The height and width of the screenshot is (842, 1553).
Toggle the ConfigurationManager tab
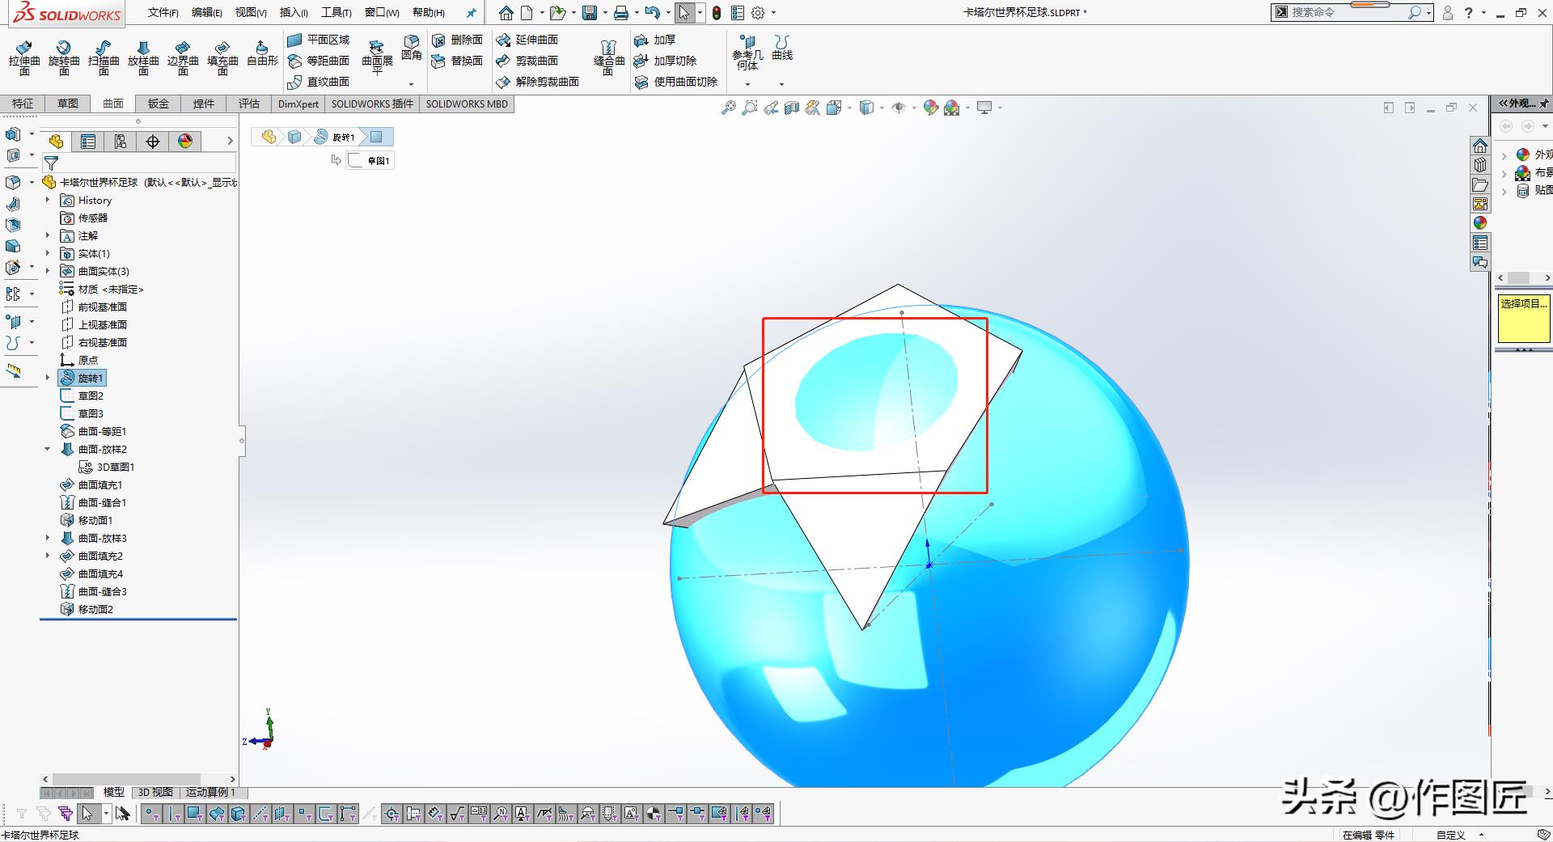[121, 142]
